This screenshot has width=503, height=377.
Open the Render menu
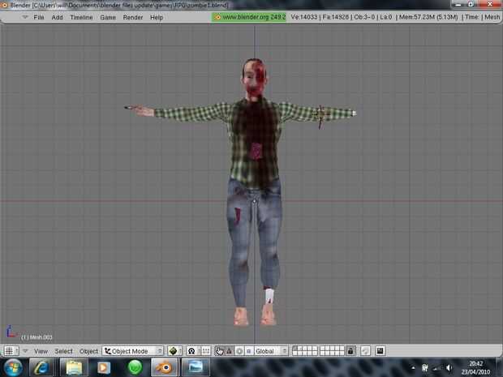[132, 17]
